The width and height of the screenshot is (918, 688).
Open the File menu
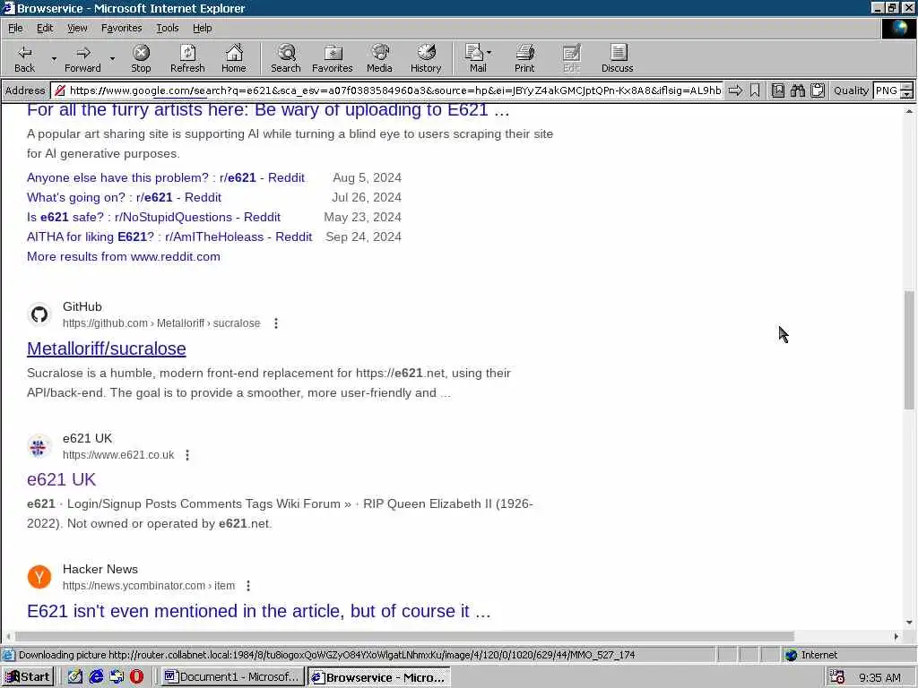pyautogui.click(x=15, y=28)
